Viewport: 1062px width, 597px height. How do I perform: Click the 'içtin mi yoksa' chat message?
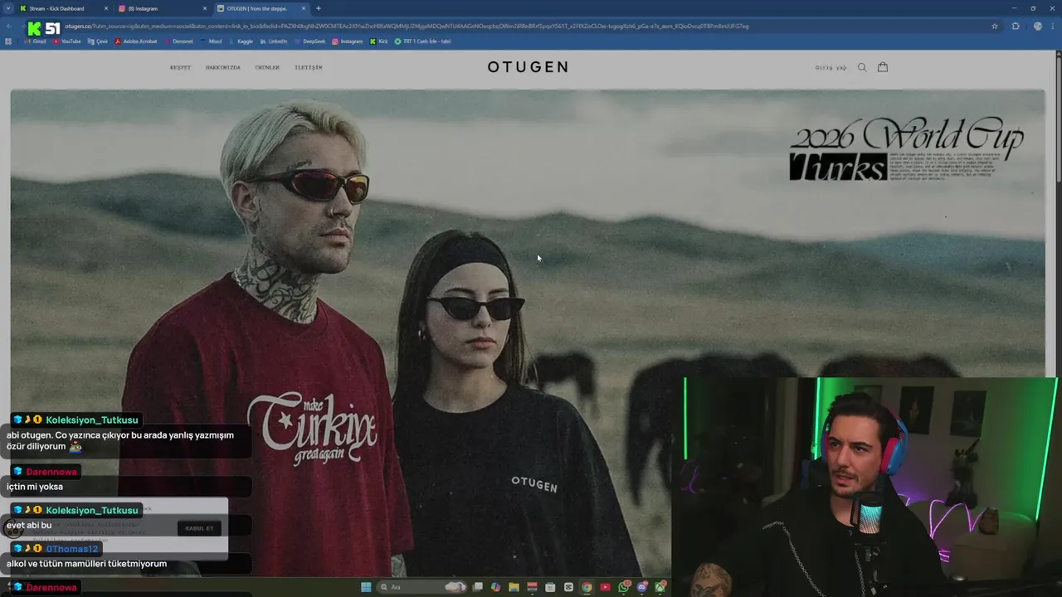pos(35,487)
